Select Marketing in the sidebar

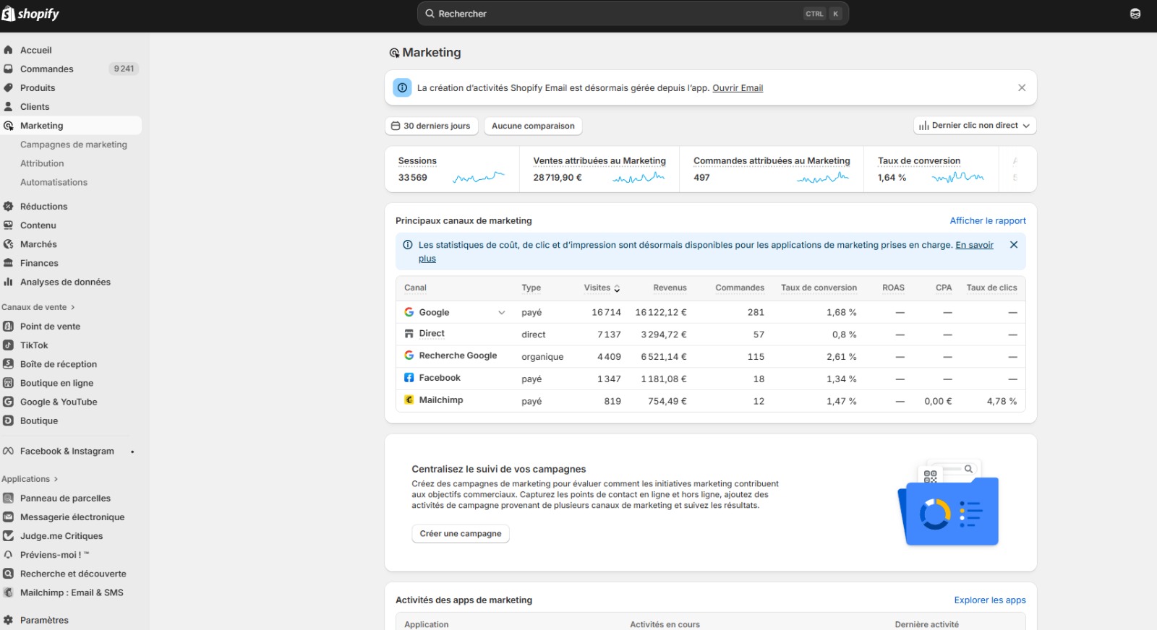[41, 125]
